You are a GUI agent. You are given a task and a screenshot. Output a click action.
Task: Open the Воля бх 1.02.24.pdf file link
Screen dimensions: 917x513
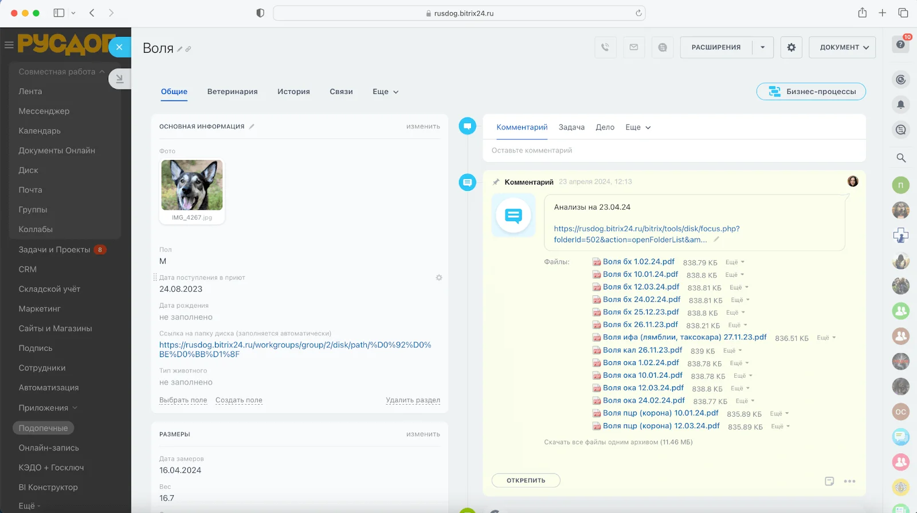tap(638, 262)
